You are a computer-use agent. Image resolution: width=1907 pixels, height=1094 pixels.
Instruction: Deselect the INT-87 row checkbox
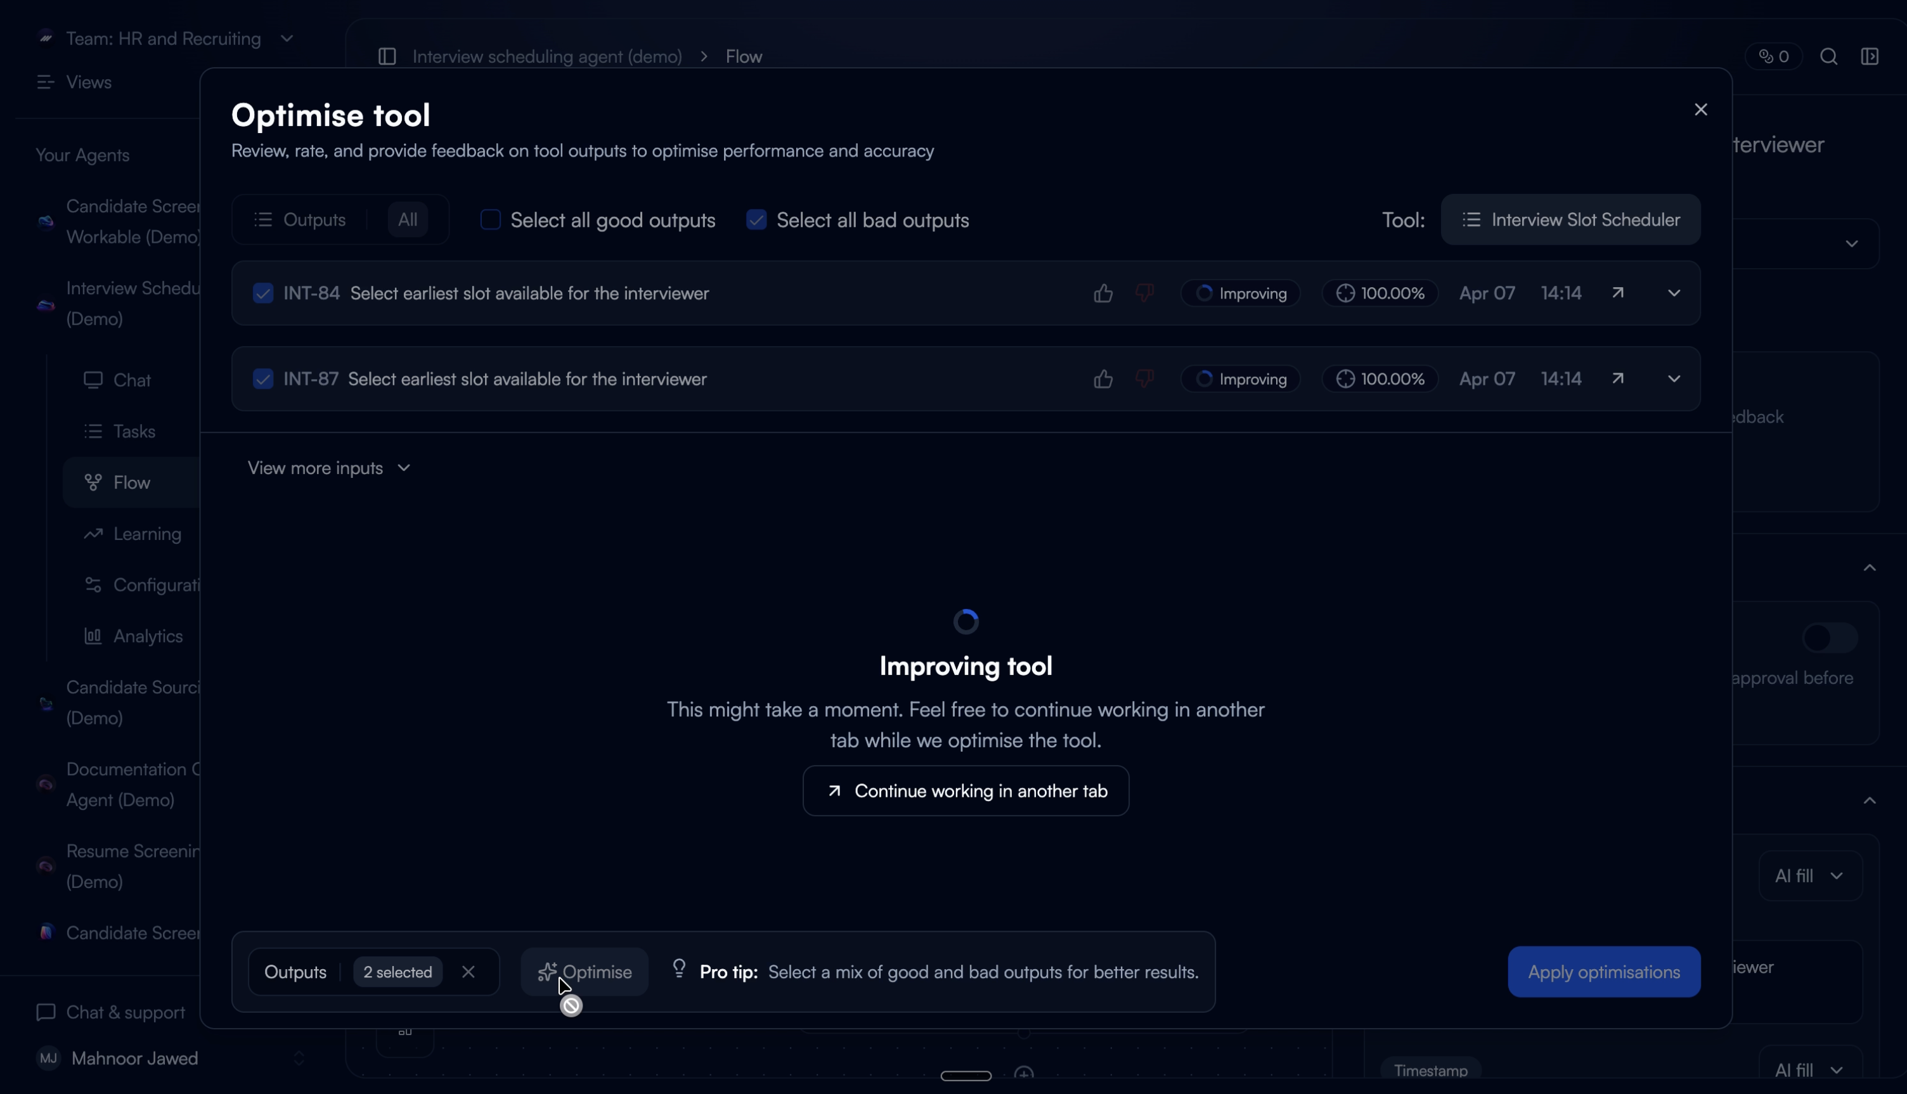[263, 378]
